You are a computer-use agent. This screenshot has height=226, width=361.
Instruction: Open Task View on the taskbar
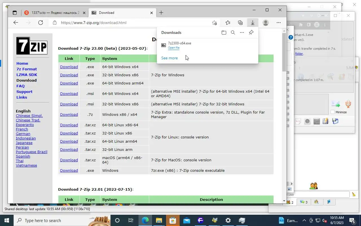tap(131, 220)
